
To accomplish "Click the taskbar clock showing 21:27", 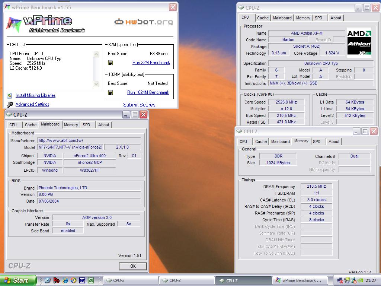I will click(x=371, y=281).
